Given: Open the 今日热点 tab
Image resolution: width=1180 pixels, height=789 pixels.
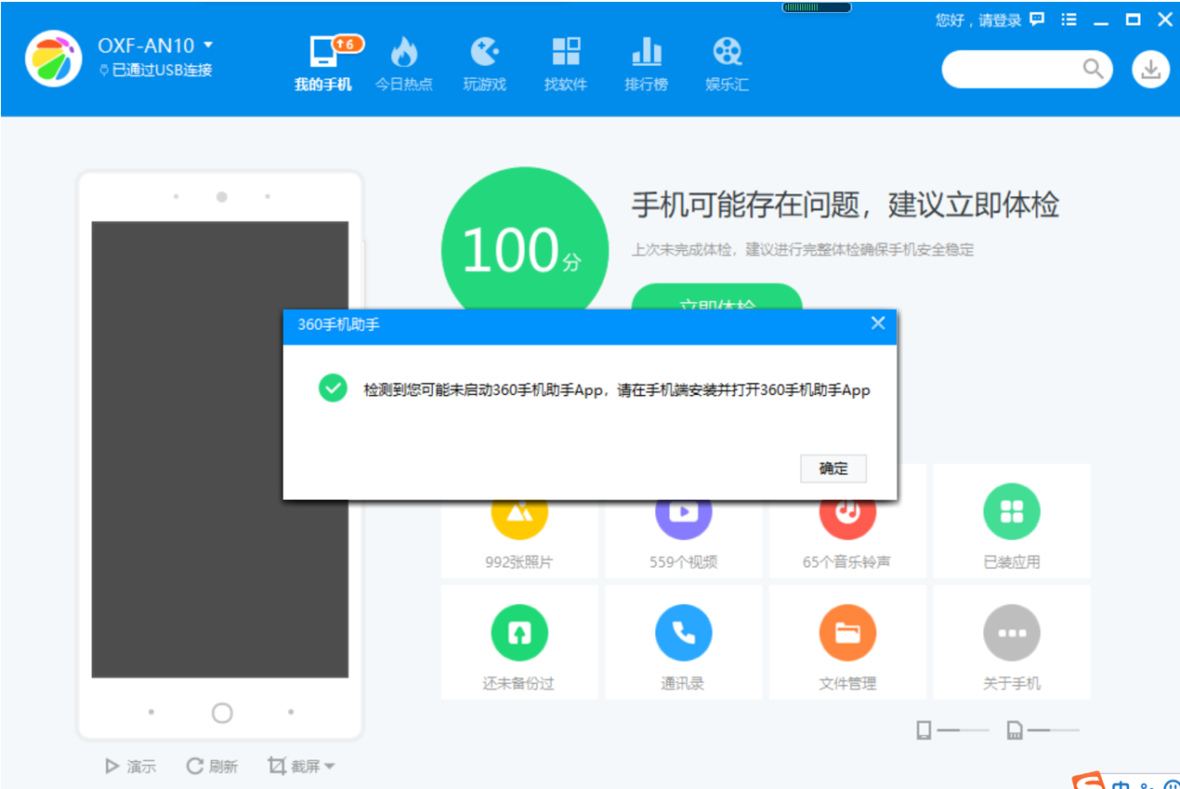Looking at the screenshot, I should (404, 64).
